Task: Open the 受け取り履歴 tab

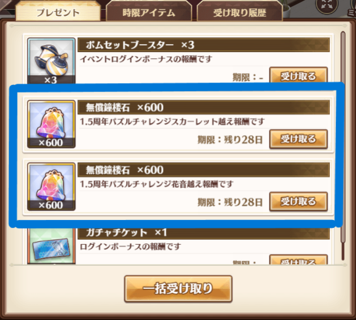Action: coord(239,11)
